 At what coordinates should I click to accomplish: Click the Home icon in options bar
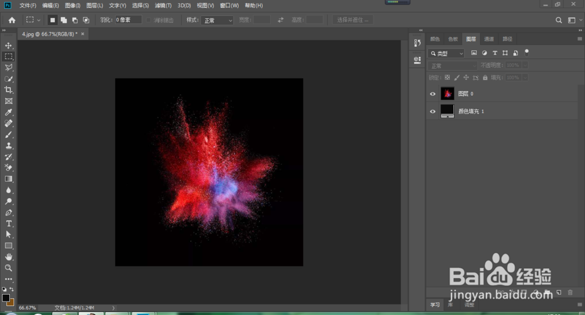tap(12, 20)
